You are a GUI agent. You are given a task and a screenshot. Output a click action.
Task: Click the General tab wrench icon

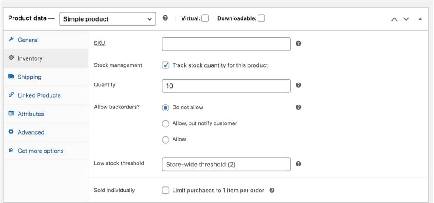point(11,39)
